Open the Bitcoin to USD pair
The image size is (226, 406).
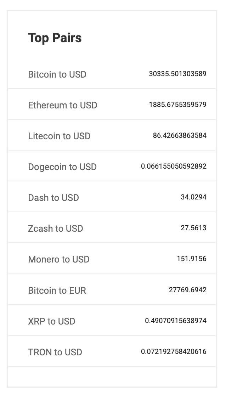pyautogui.click(x=57, y=74)
